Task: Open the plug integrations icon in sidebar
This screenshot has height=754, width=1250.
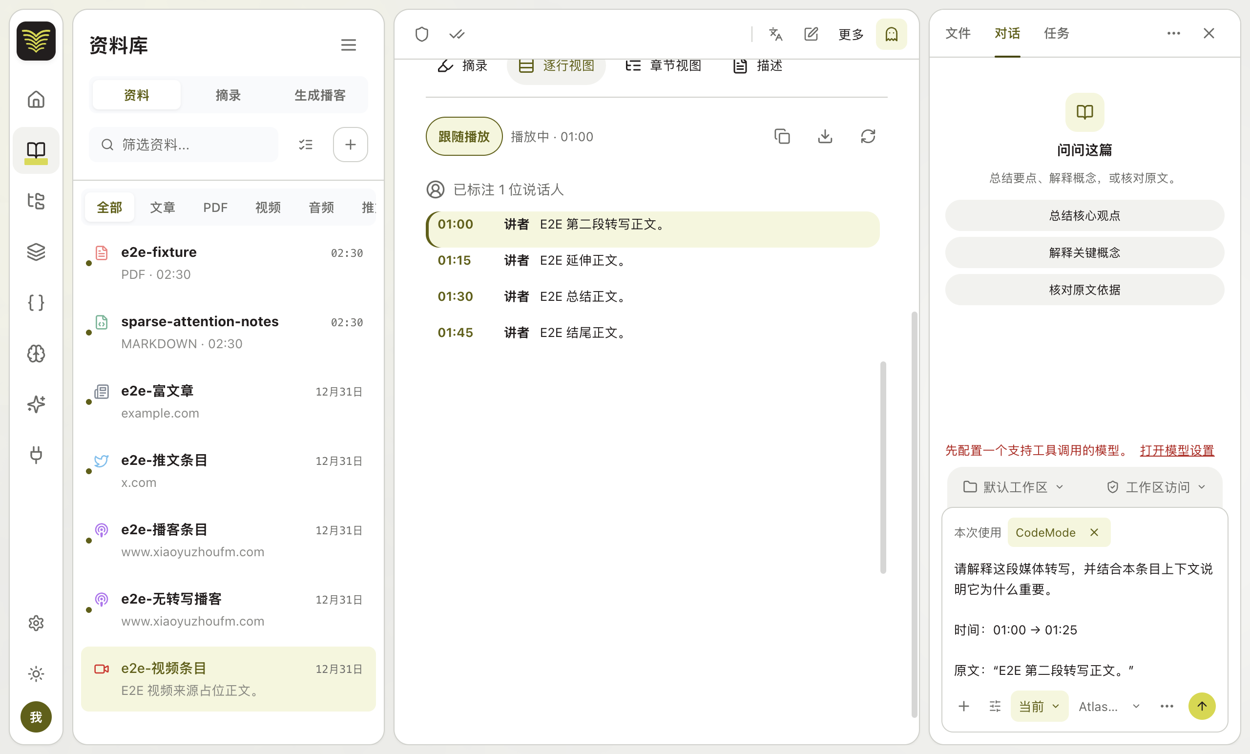Action: click(36, 455)
